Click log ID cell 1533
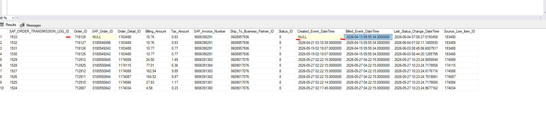The image size is (546, 115). [40, 37]
